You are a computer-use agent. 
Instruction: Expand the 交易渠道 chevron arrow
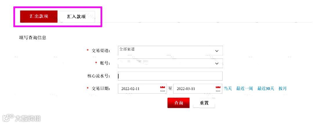tap(217, 51)
